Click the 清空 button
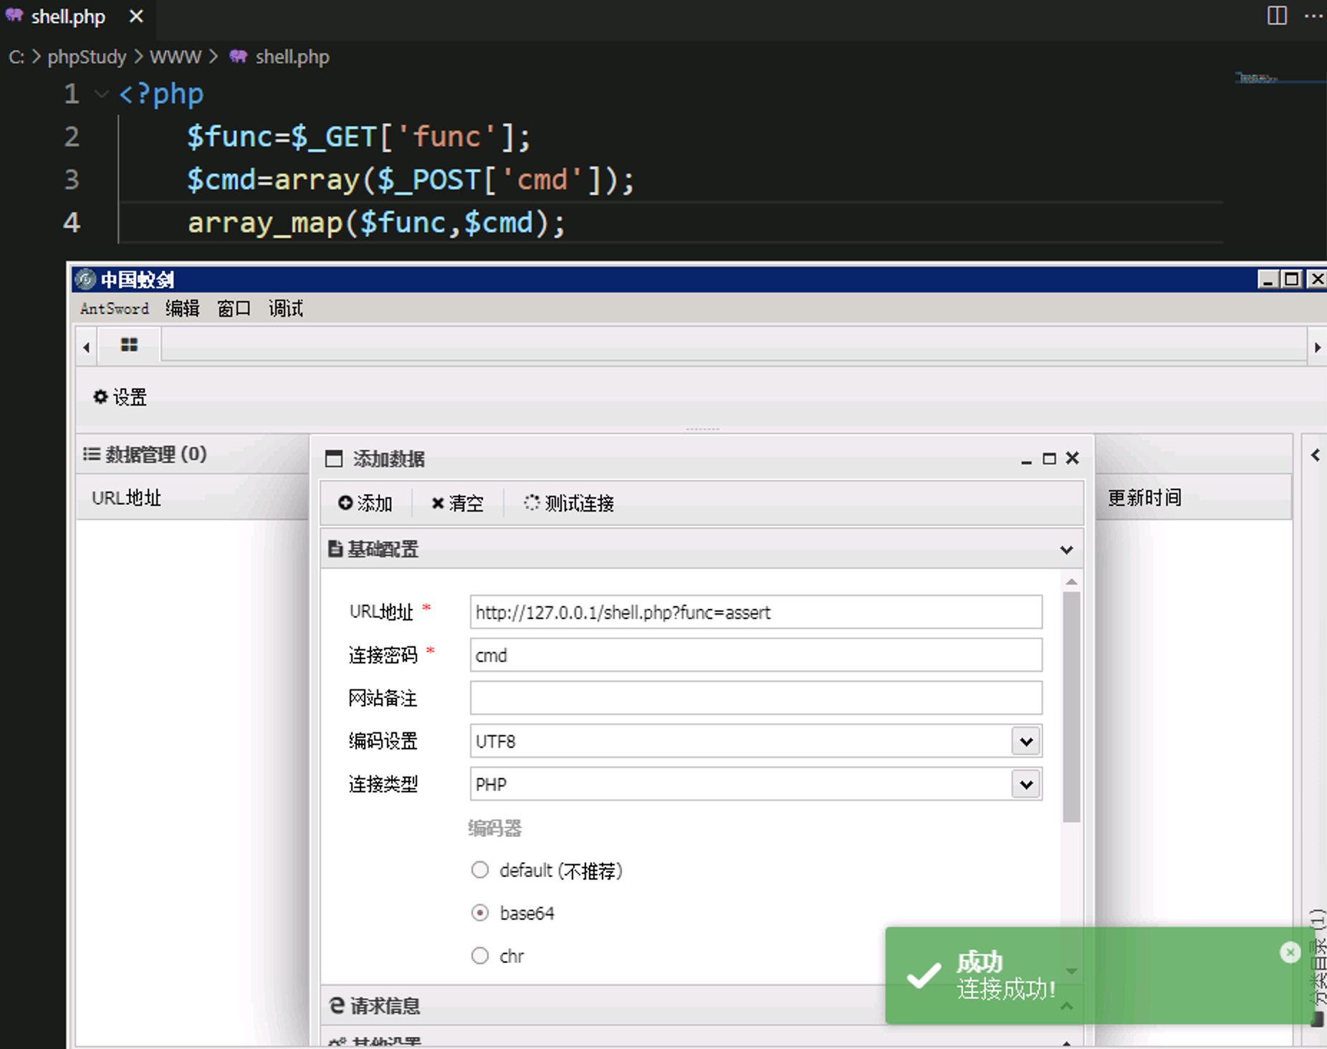Image resolution: width=1327 pixels, height=1049 pixels. click(x=457, y=504)
